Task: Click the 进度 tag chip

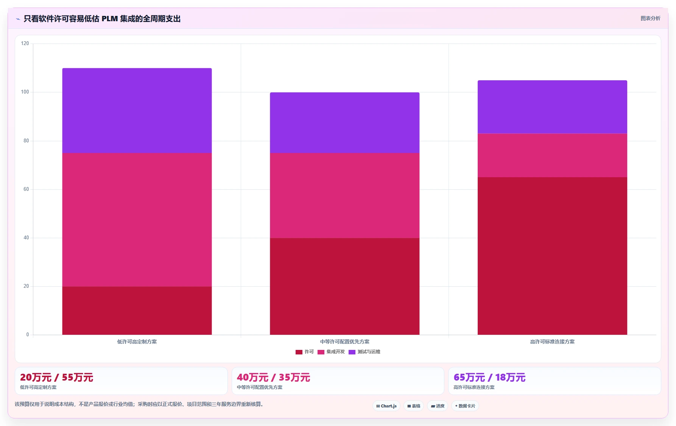Action: [438, 406]
